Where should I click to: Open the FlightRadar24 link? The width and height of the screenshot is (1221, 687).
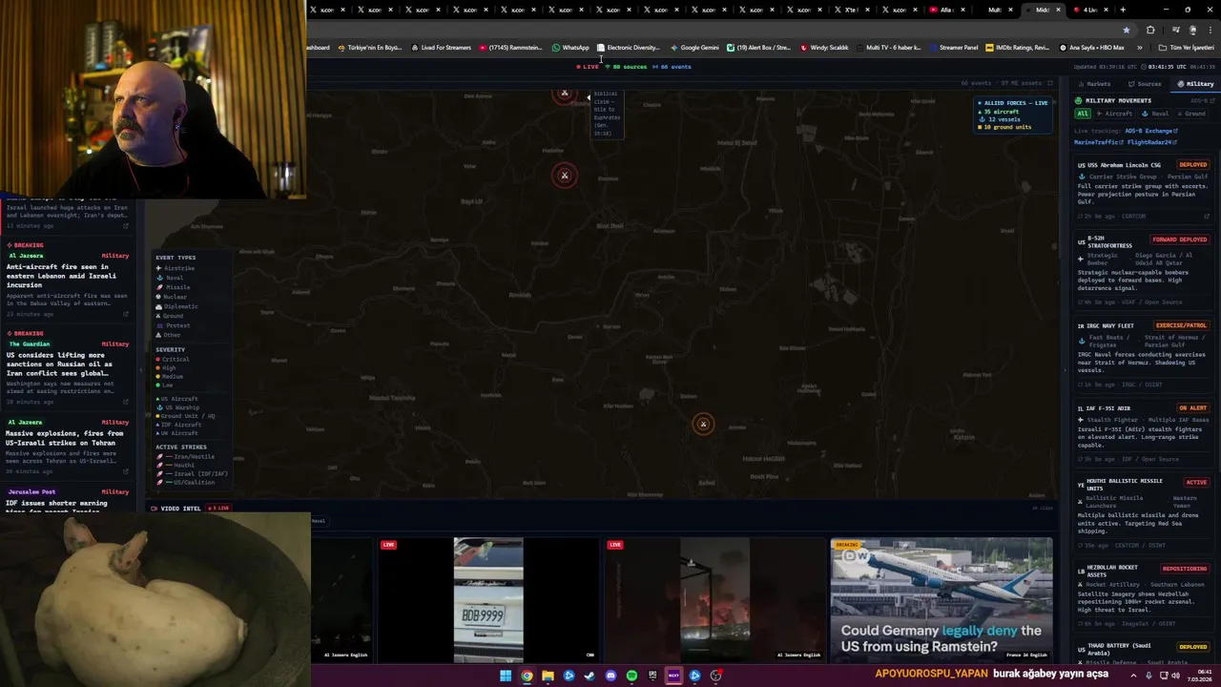click(x=1152, y=142)
